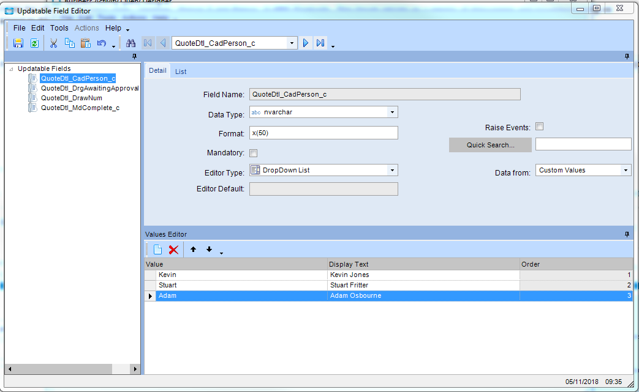Click the green Refresh toolbar icon

click(x=34, y=43)
